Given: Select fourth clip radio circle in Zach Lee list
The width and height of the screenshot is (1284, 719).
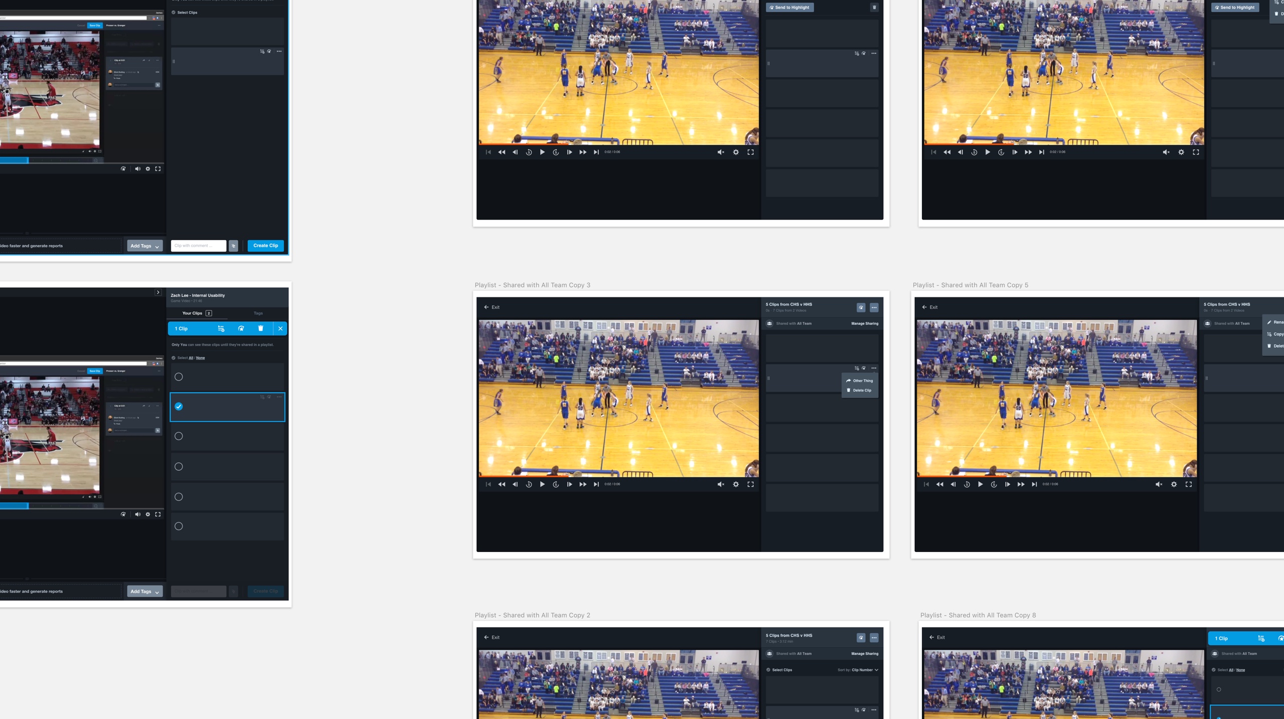Looking at the screenshot, I should coord(179,467).
